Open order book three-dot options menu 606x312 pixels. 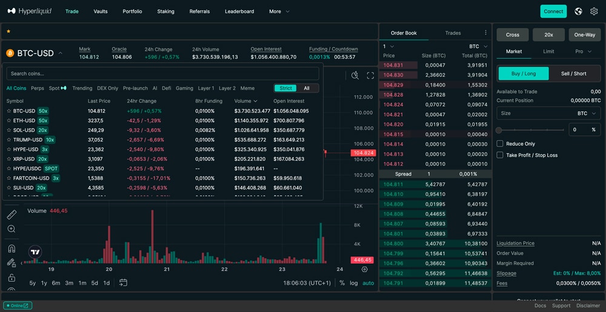[486, 33]
